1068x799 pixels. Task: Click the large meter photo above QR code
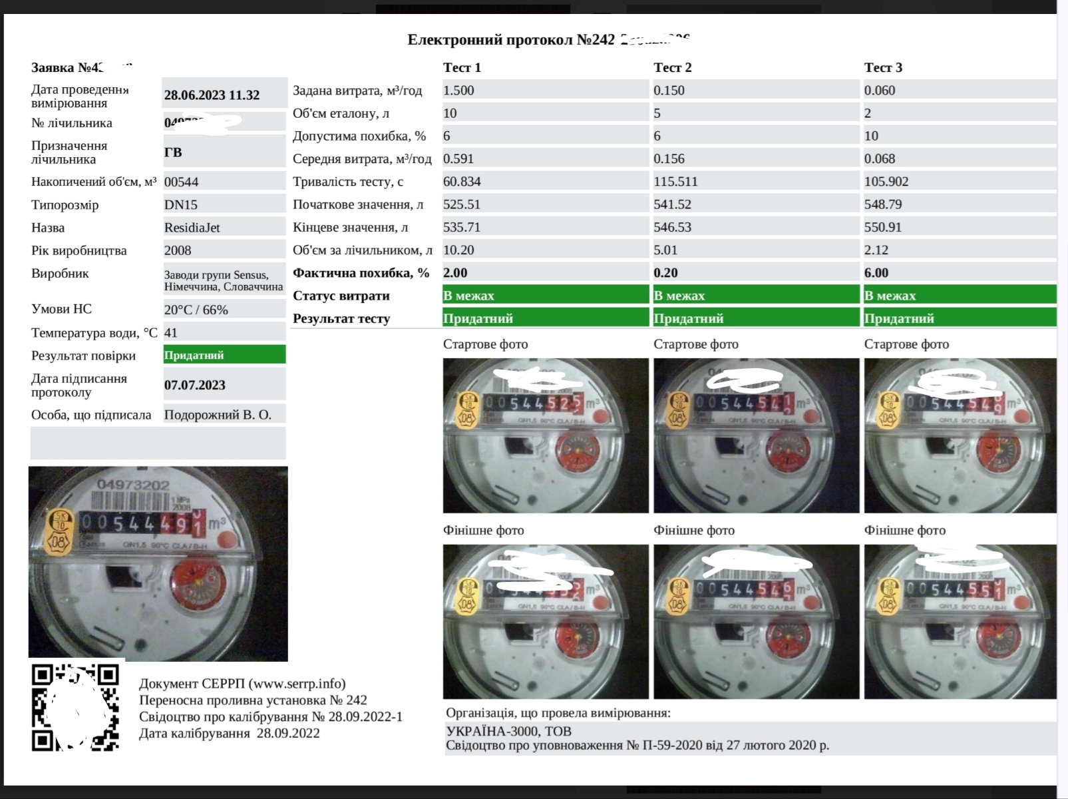pyautogui.click(x=158, y=563)
